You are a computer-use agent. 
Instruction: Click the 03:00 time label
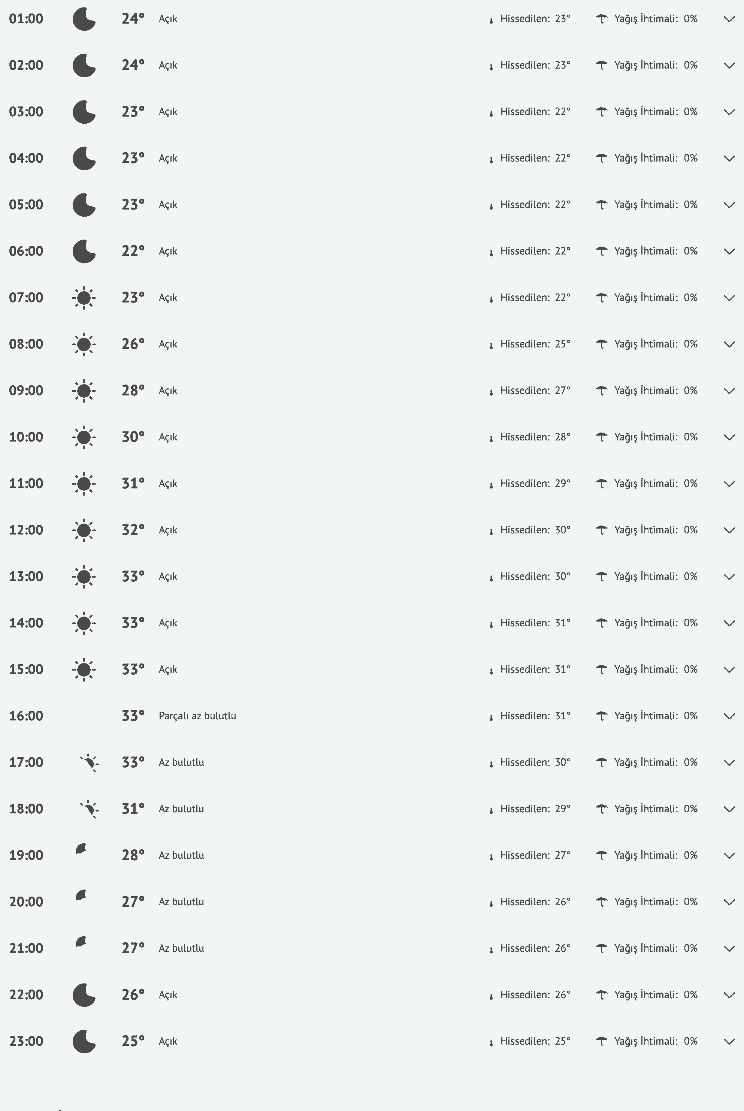[x=26, y=112]
